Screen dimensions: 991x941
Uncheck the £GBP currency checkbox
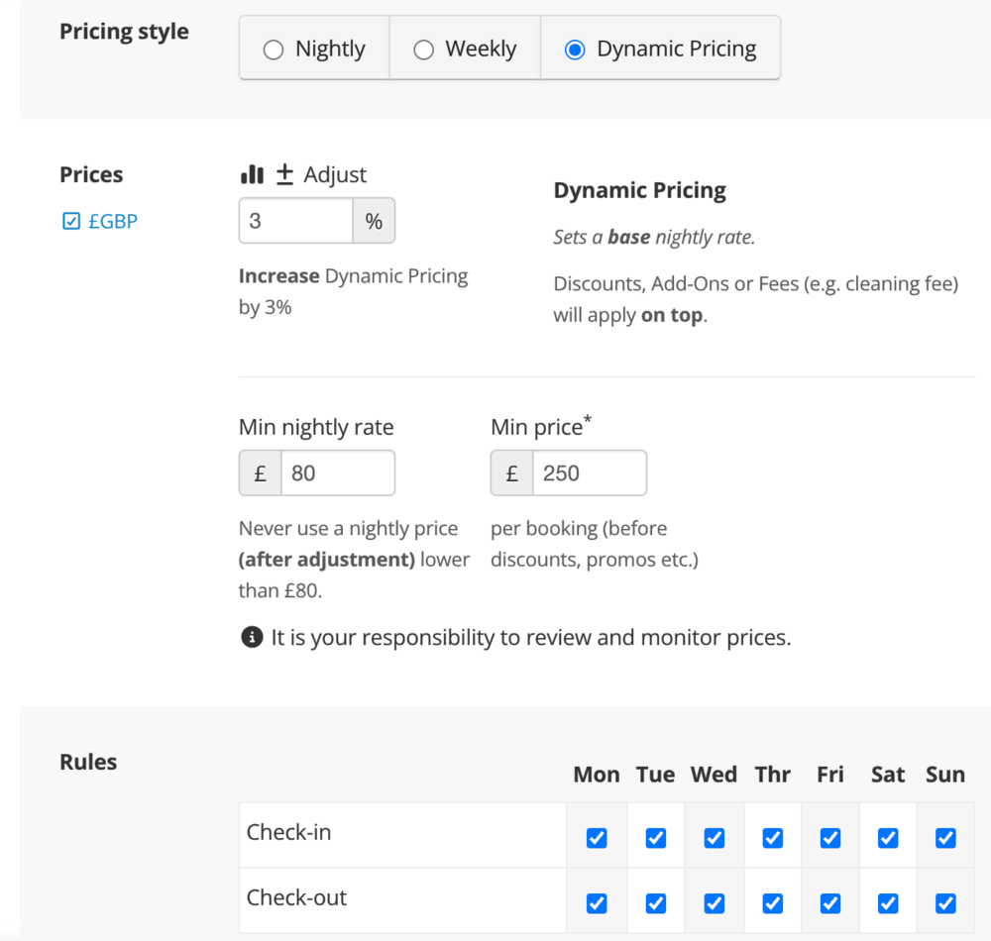pyautogui.click(x=70, y=221)
